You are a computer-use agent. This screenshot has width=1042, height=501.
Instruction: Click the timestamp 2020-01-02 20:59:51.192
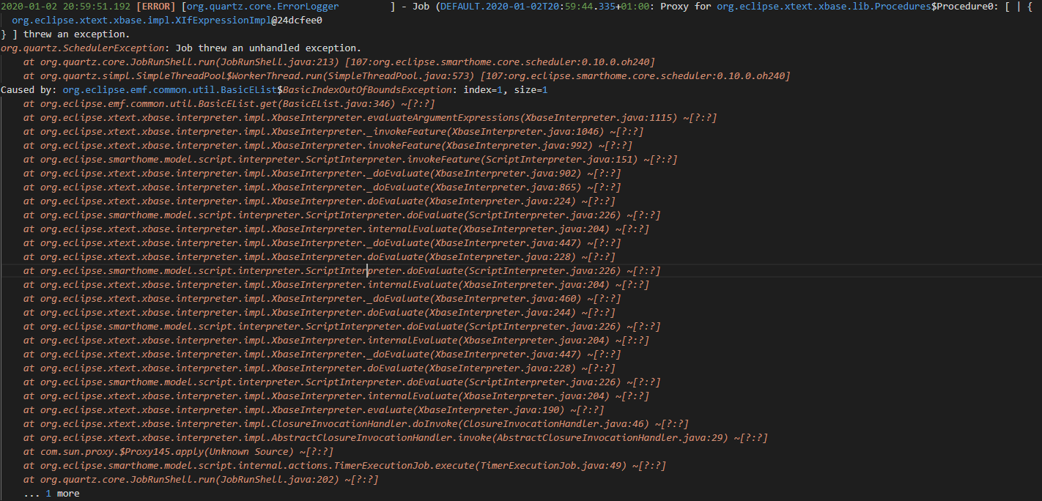[x=66, y=7]
